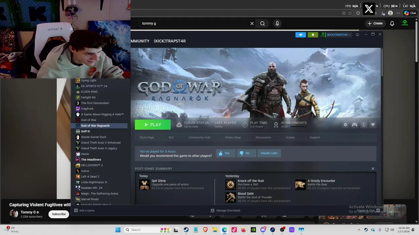Click the A Grizzly Encounter achievement icon
The width and height of the screenshot is (419, 235).
300,184
